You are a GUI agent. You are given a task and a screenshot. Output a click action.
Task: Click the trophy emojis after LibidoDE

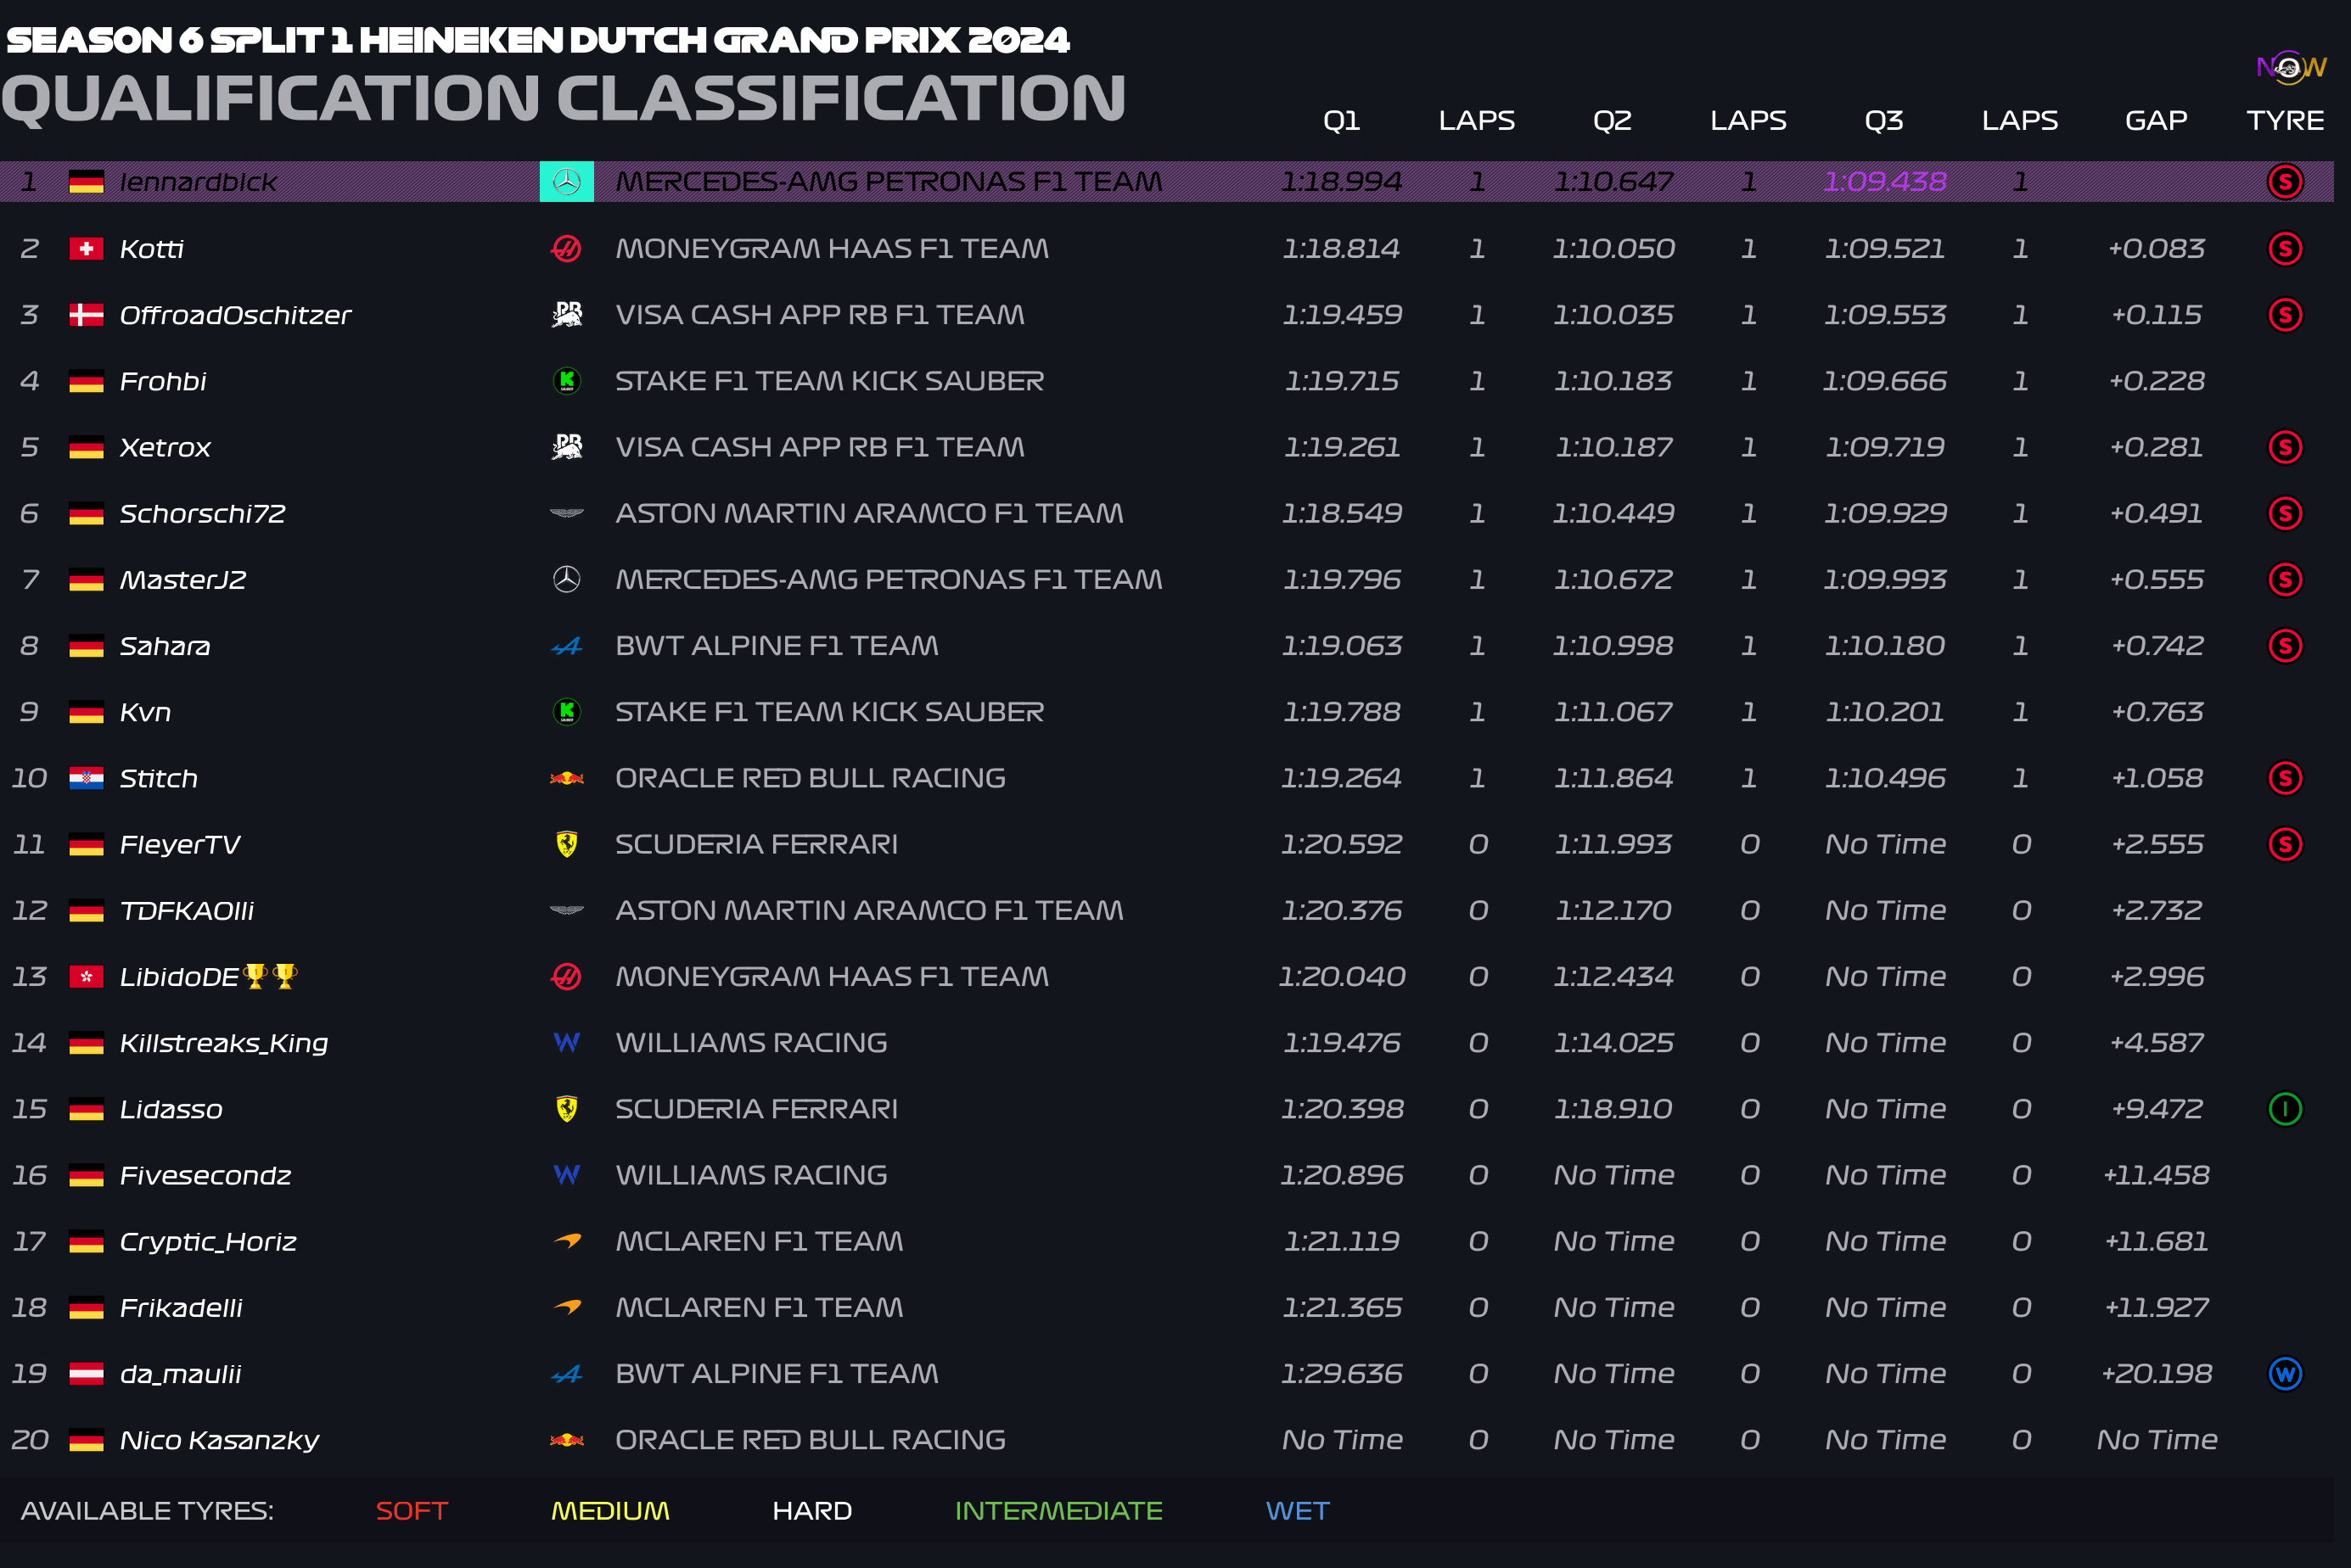270,975
